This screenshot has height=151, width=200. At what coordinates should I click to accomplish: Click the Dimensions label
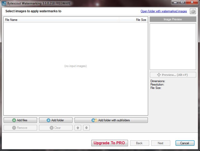pyautogui.click(x=158, y=81)
